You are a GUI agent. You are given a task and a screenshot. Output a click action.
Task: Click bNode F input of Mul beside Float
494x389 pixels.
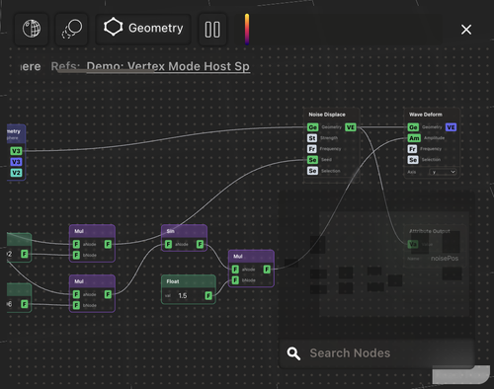click(x=235, y=280)
